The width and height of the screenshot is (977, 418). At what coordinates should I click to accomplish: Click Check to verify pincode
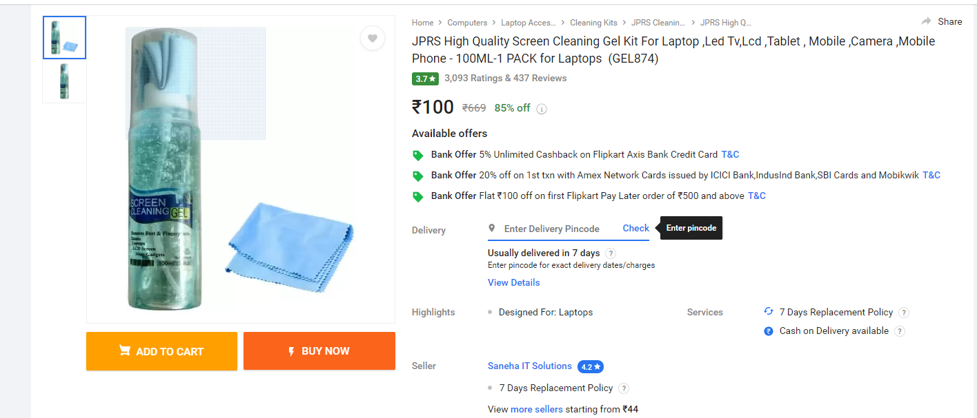[635, 228]
